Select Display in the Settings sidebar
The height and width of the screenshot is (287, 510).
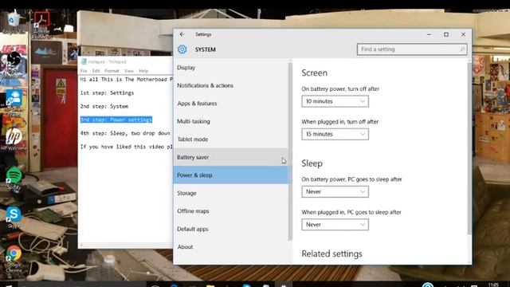pyautogui.click(x=230, y=68)
